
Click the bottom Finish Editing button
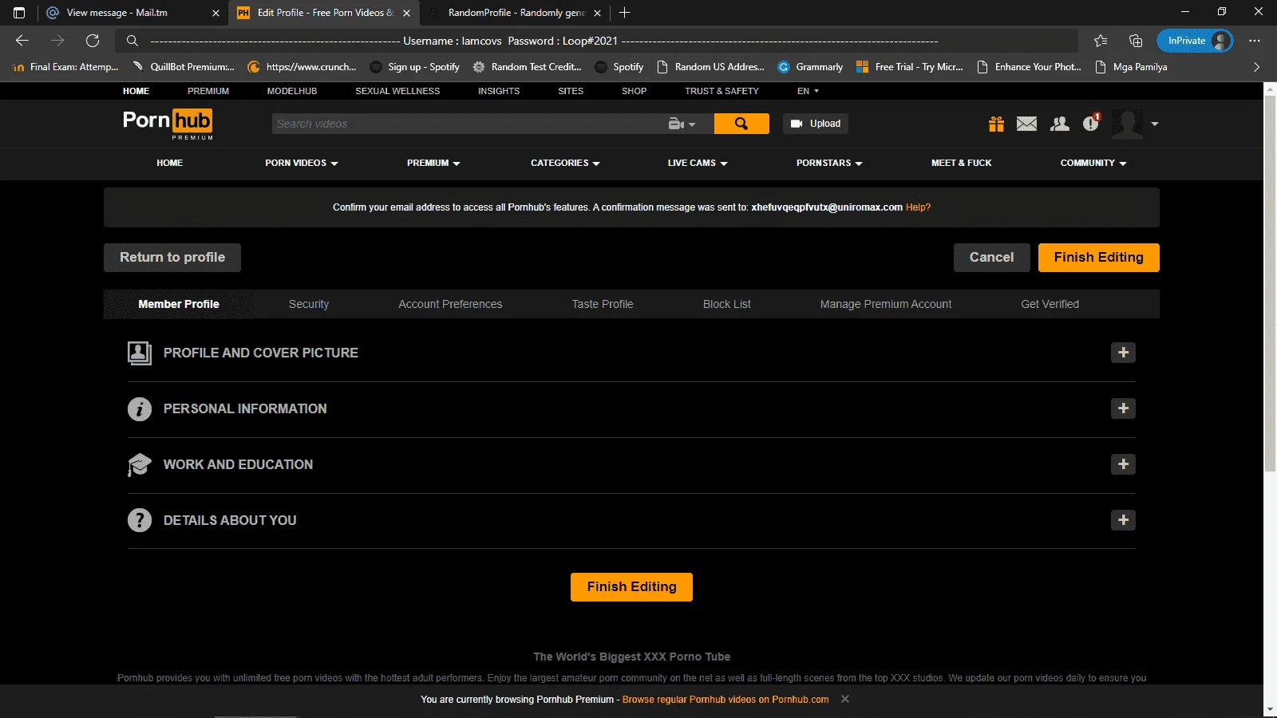(x=631, y=587)
